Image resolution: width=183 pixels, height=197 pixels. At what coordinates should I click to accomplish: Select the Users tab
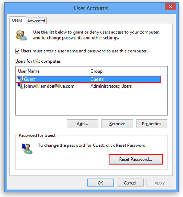click(x=17, y=20)
